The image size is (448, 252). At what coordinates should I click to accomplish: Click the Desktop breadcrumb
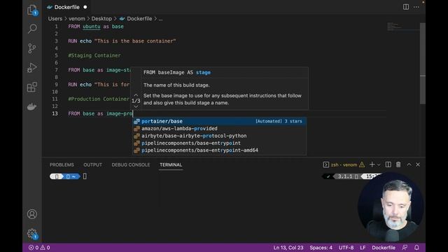(101, 19)
